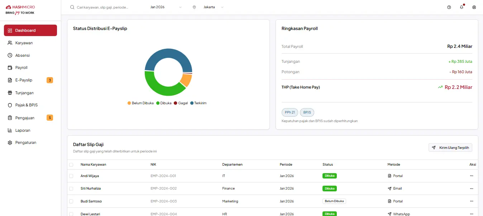
Task: Click the Kirim Ulang Terpilih button
Action: 450,147
